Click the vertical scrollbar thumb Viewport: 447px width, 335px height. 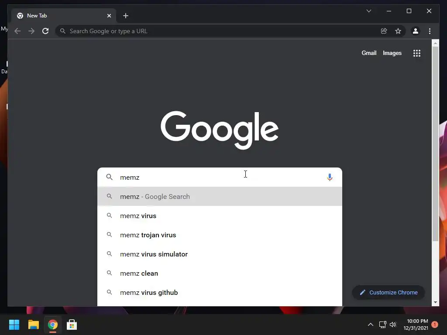click(x=435, y=144)
